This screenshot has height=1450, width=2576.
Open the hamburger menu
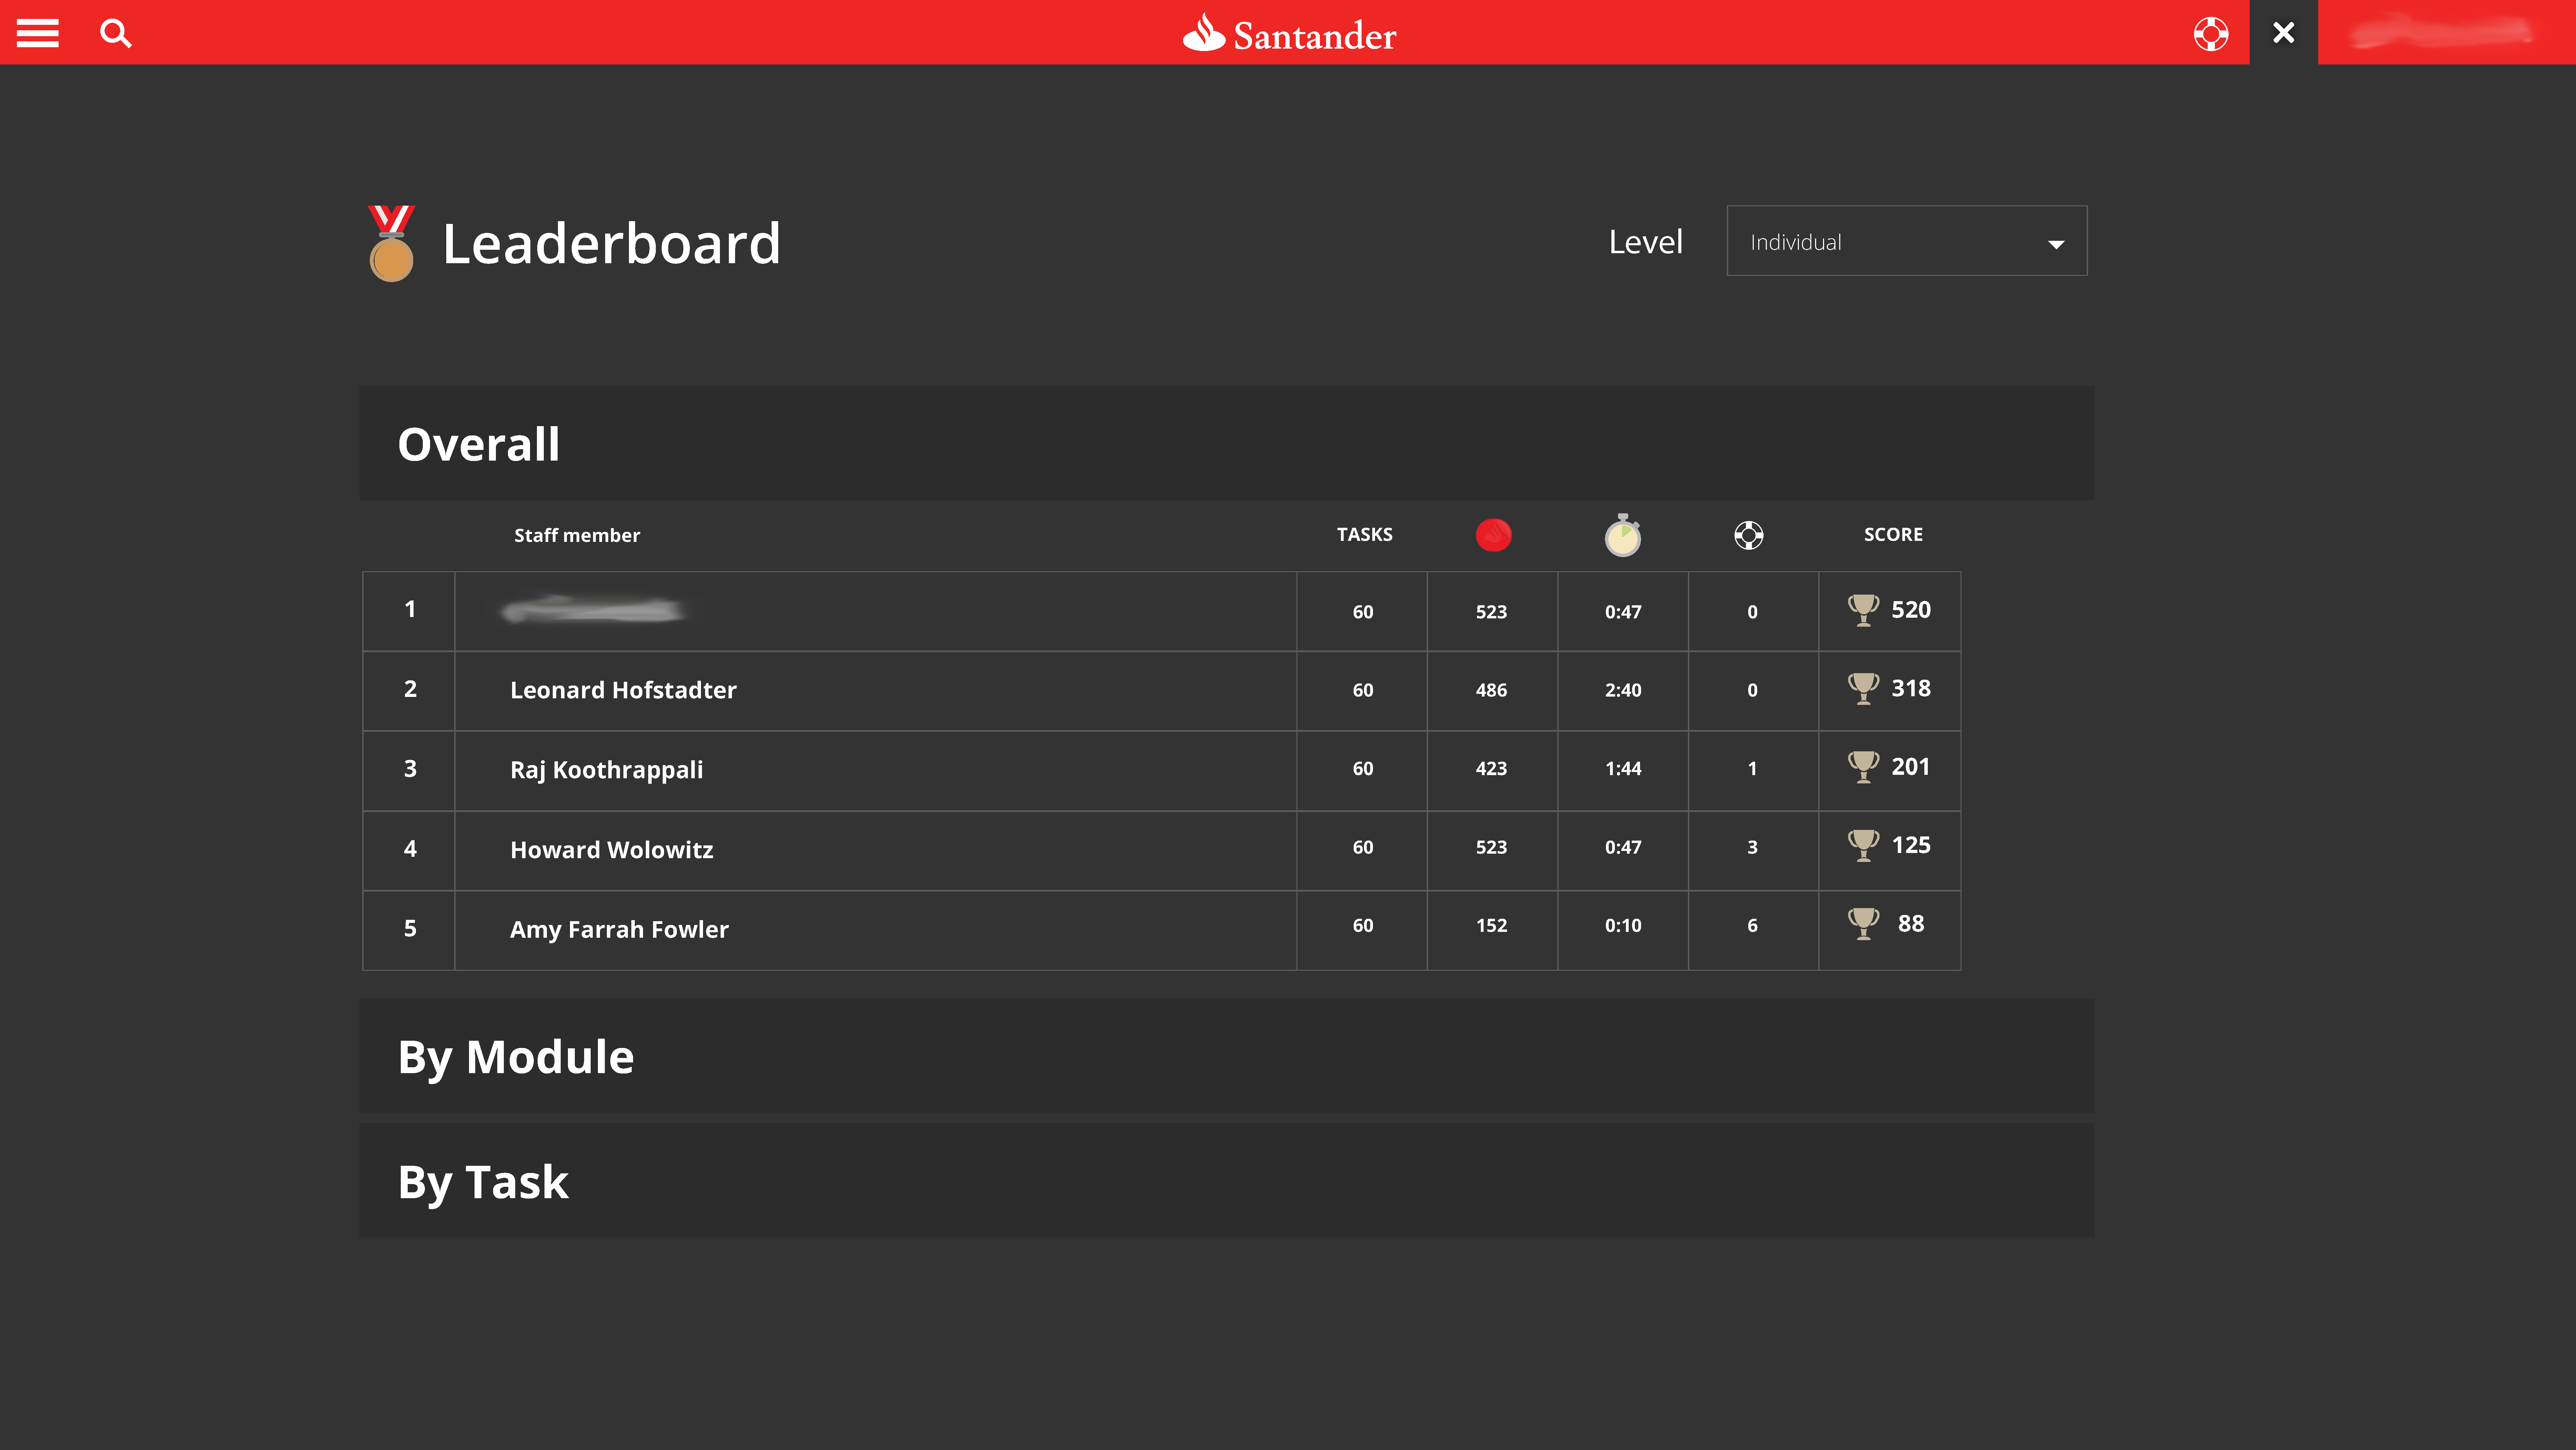click(x=38, y=33)
